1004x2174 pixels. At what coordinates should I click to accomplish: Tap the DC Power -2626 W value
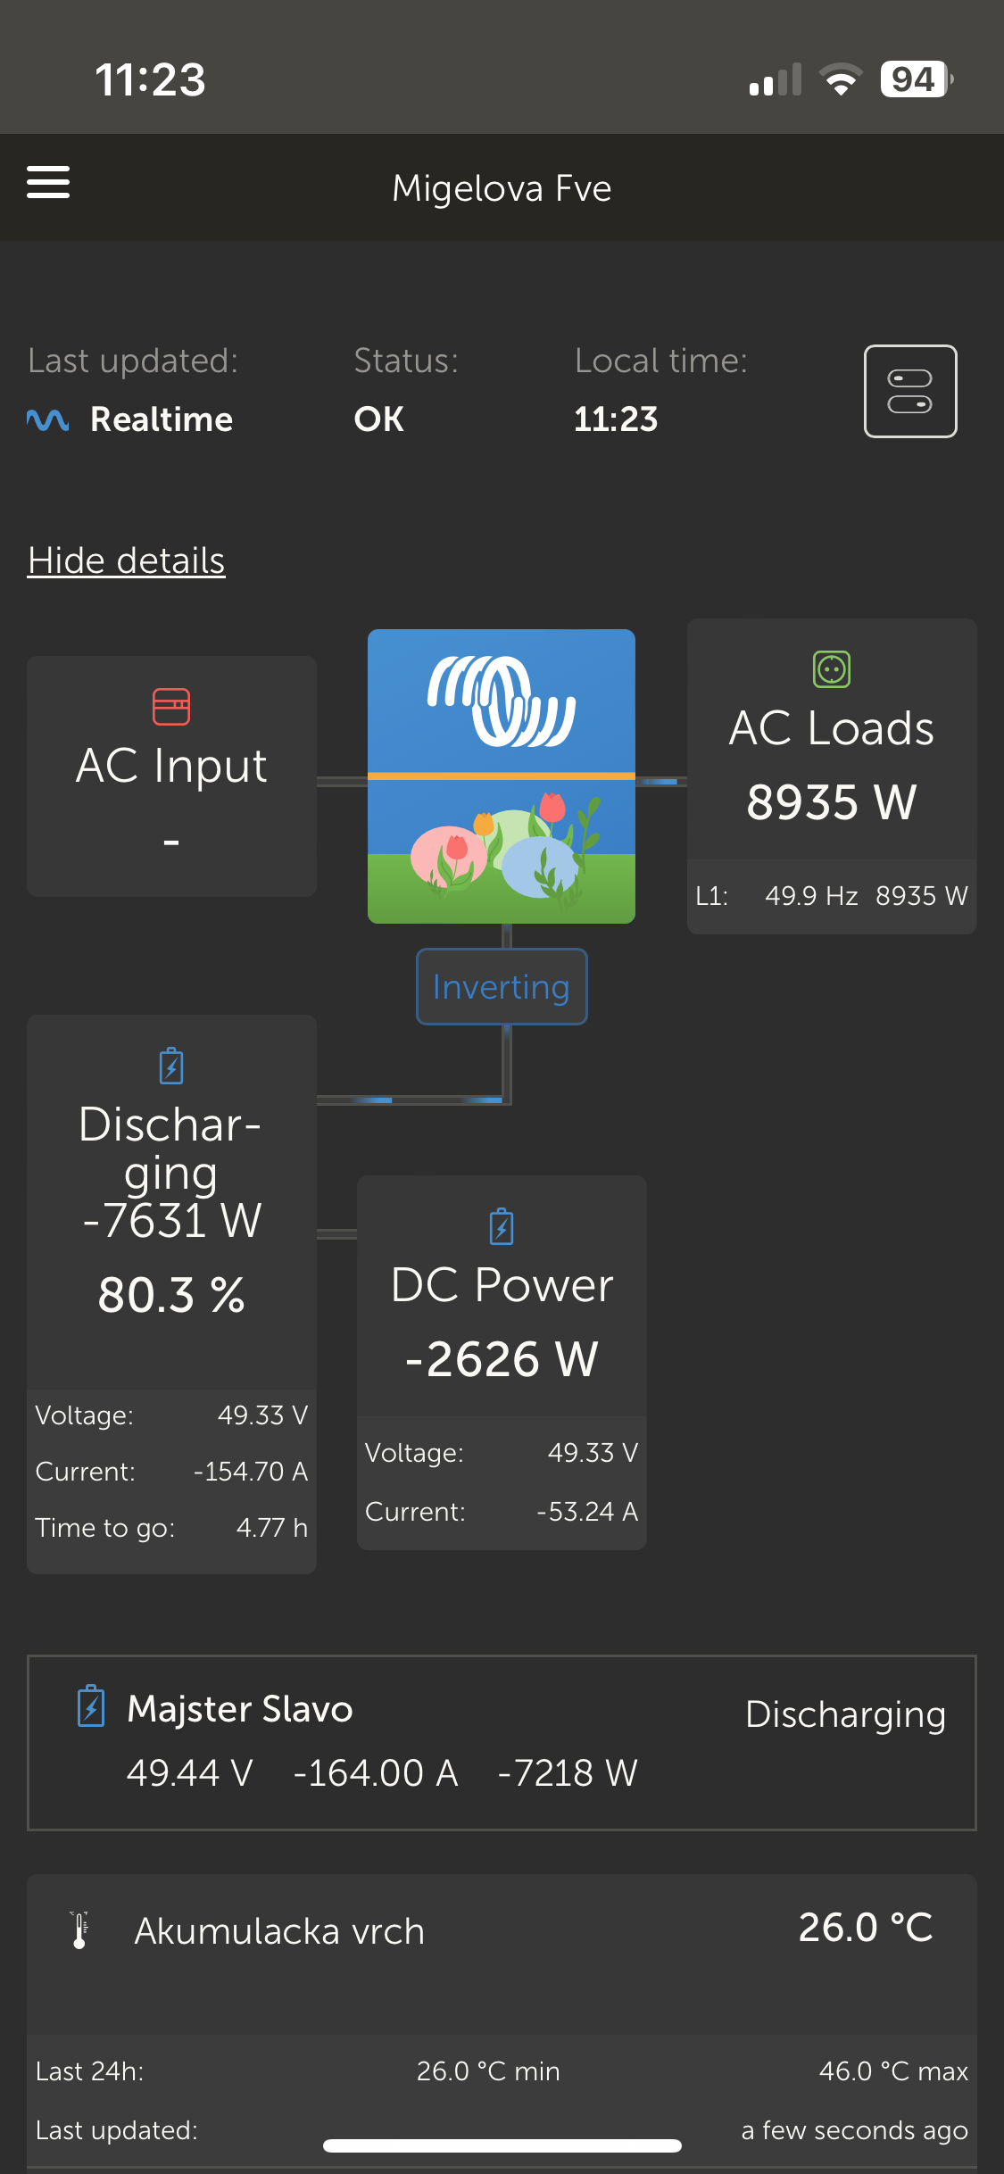point(502,1359)
